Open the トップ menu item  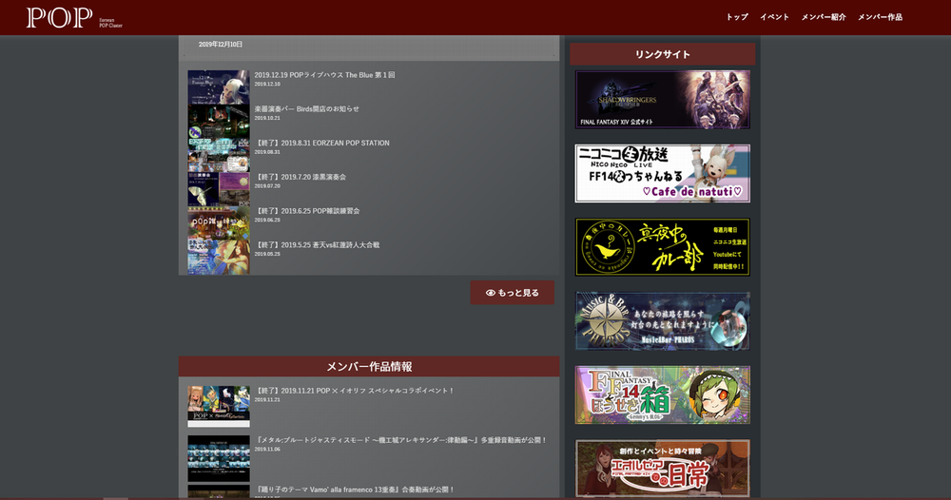pyautogui.click(x=737, y=17)
